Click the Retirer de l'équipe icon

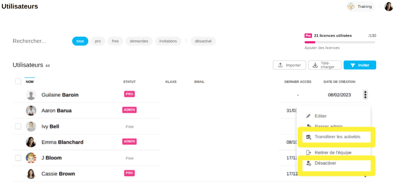tap(309, 153)
